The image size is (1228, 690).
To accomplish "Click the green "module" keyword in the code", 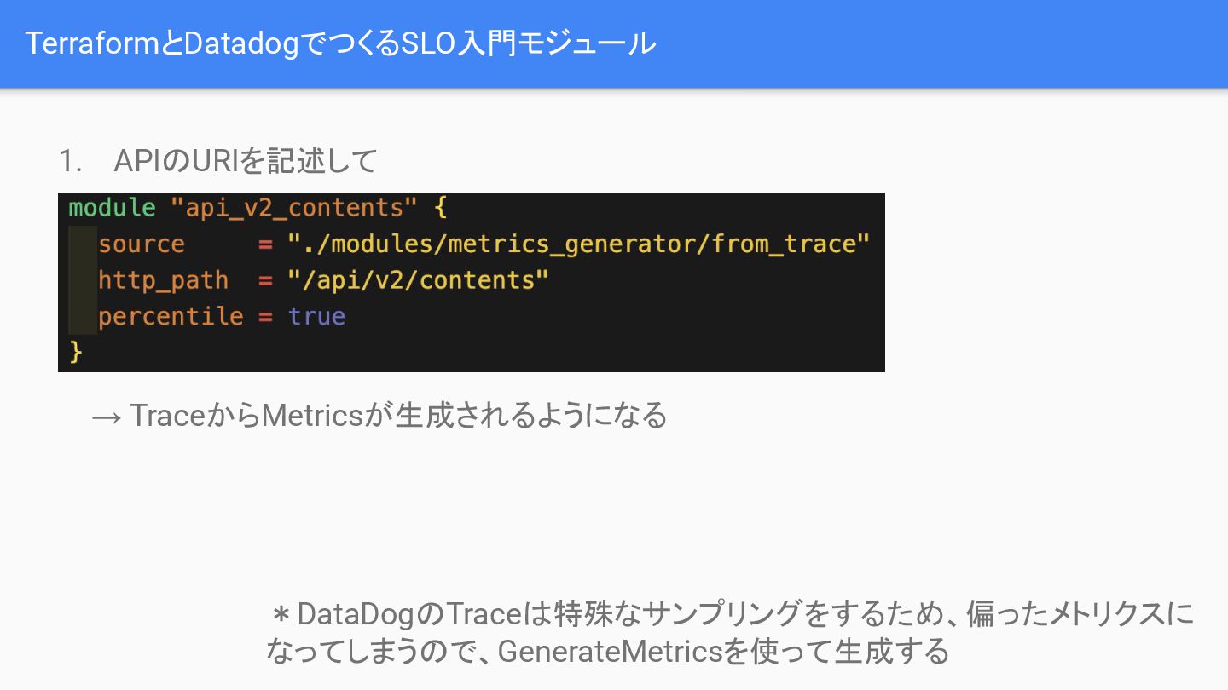I will click(112, 208).
